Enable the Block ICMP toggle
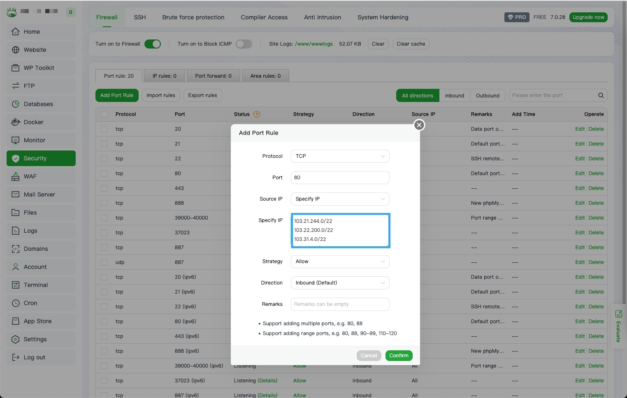Viewport: 627px width, 398px height. click(x=244, y=44)
